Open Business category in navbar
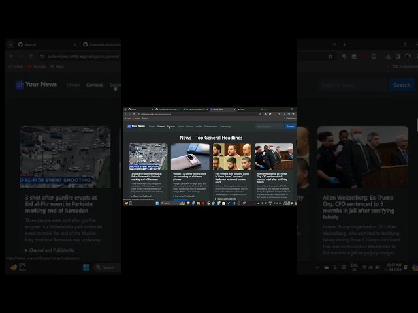The width and height of the screenshot is (418, 313). [171, 126]
